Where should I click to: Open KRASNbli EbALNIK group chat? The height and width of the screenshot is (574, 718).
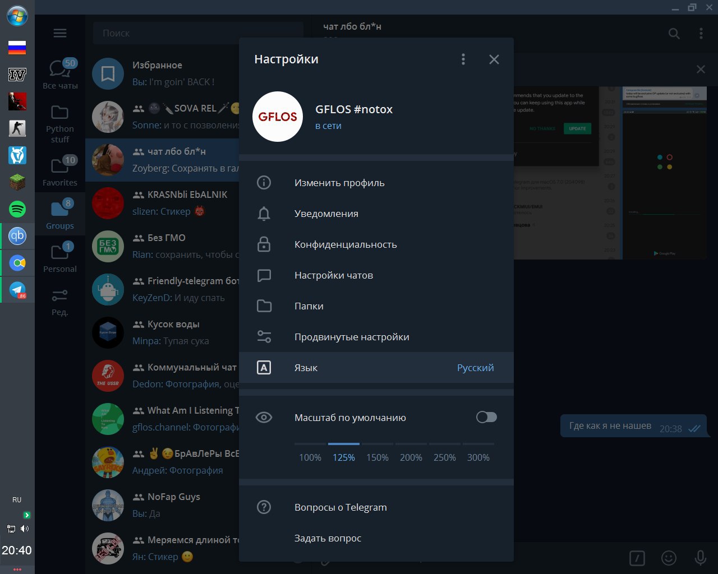pos(163,203)
